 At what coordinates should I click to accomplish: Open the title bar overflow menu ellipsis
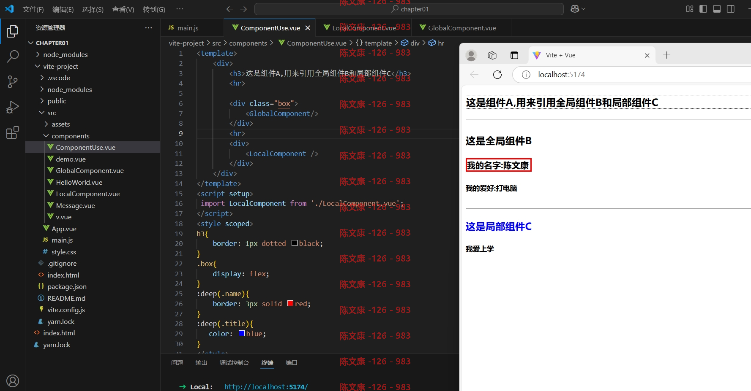click(x=180, y=9)
